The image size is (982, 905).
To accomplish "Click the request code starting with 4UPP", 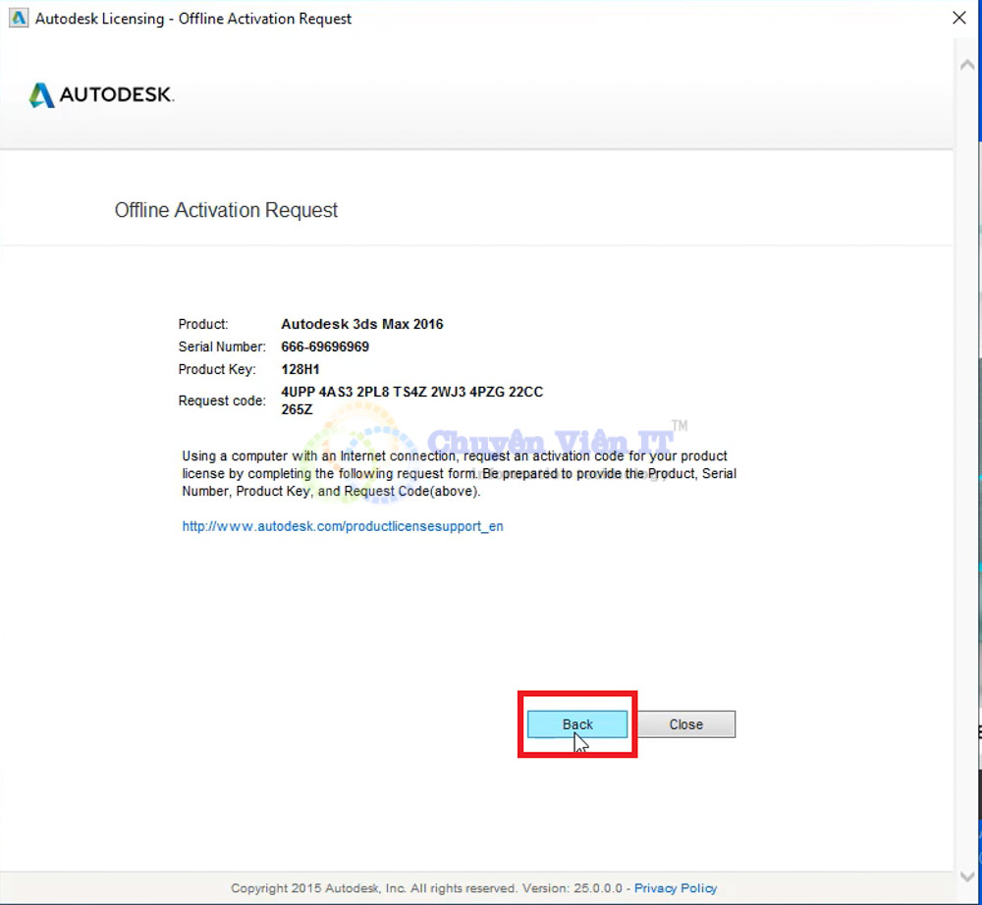I will [411, 392].
